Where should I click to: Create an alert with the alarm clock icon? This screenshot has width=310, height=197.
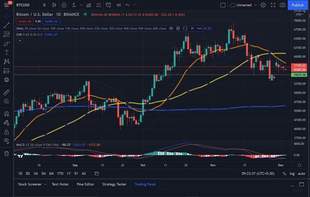[108, 5]
